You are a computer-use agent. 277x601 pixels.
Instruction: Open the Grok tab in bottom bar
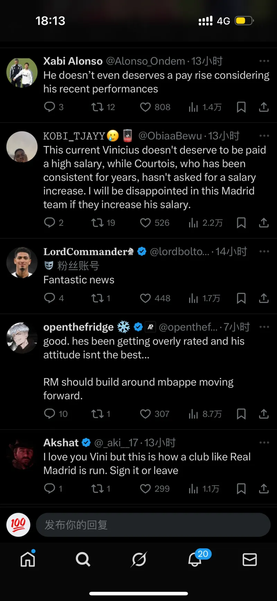[139, 559]
